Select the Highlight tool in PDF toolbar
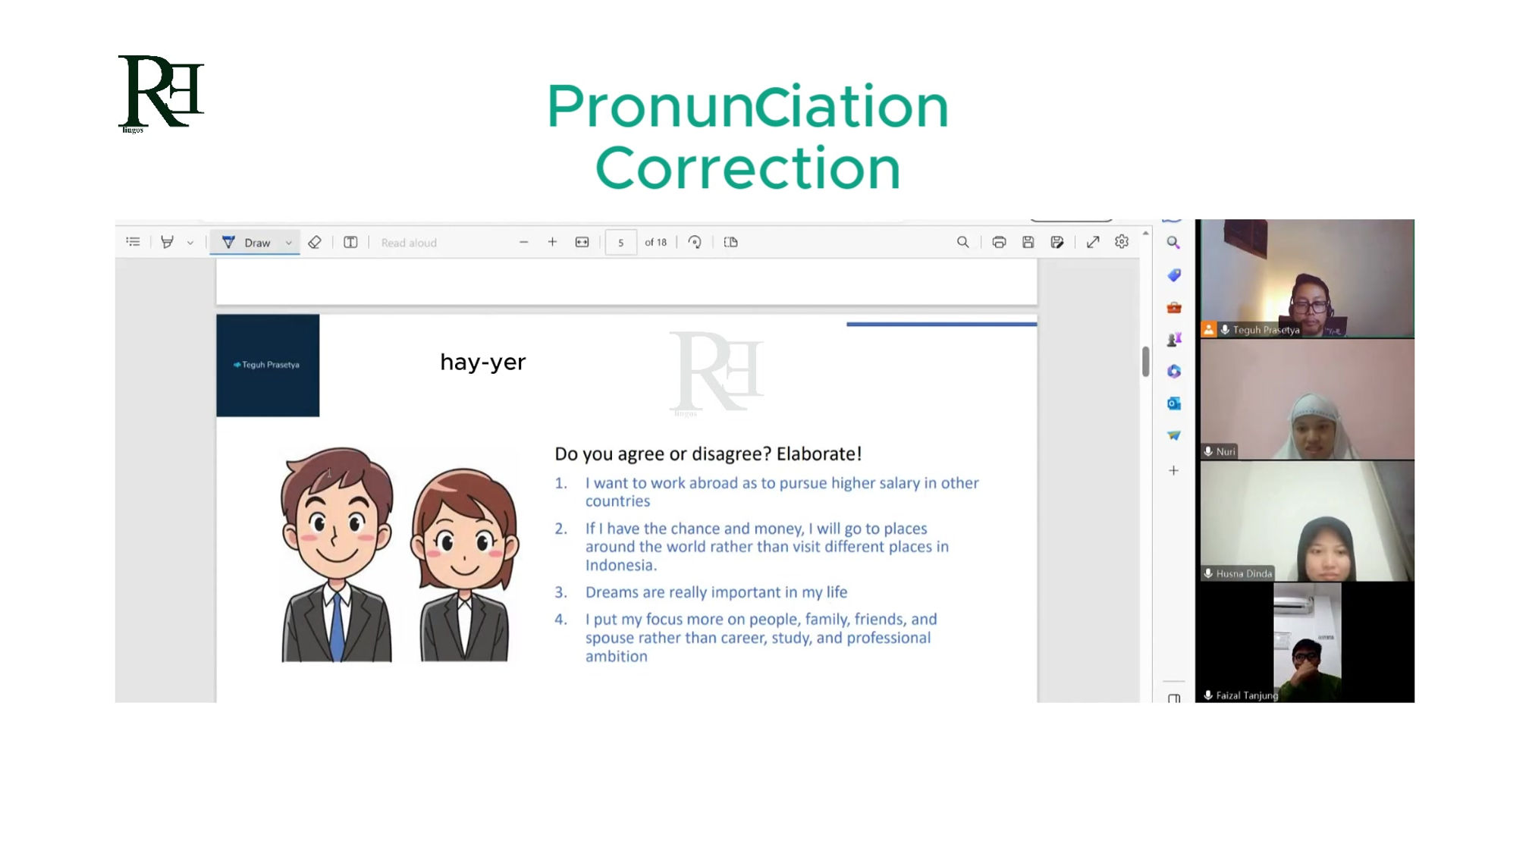 coord(167,243)
